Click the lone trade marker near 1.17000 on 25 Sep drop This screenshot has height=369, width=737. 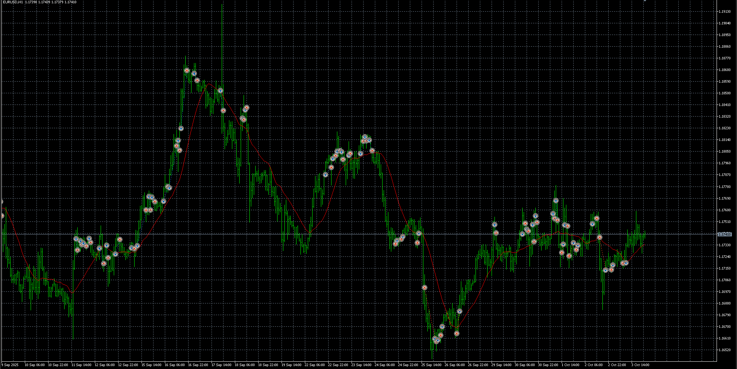(x=424, y=288)
